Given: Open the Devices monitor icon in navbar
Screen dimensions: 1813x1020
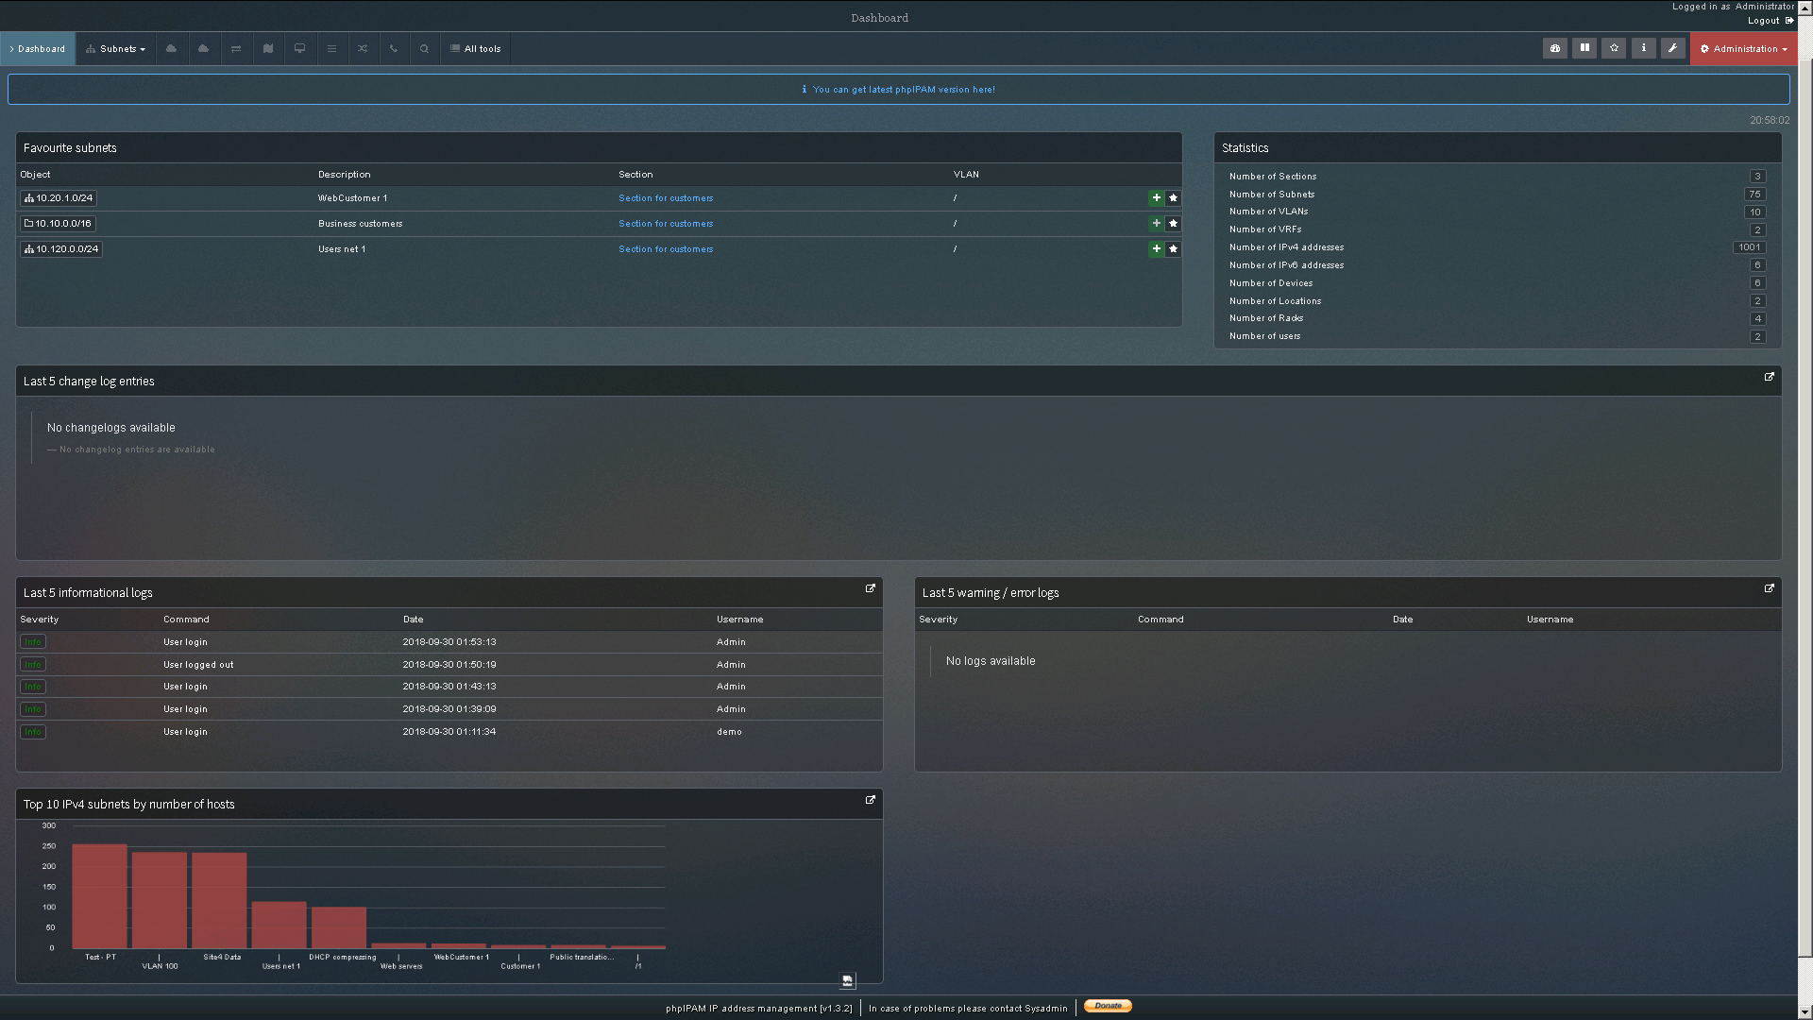Looking at the screenshot, I should (x=300, y=49).
